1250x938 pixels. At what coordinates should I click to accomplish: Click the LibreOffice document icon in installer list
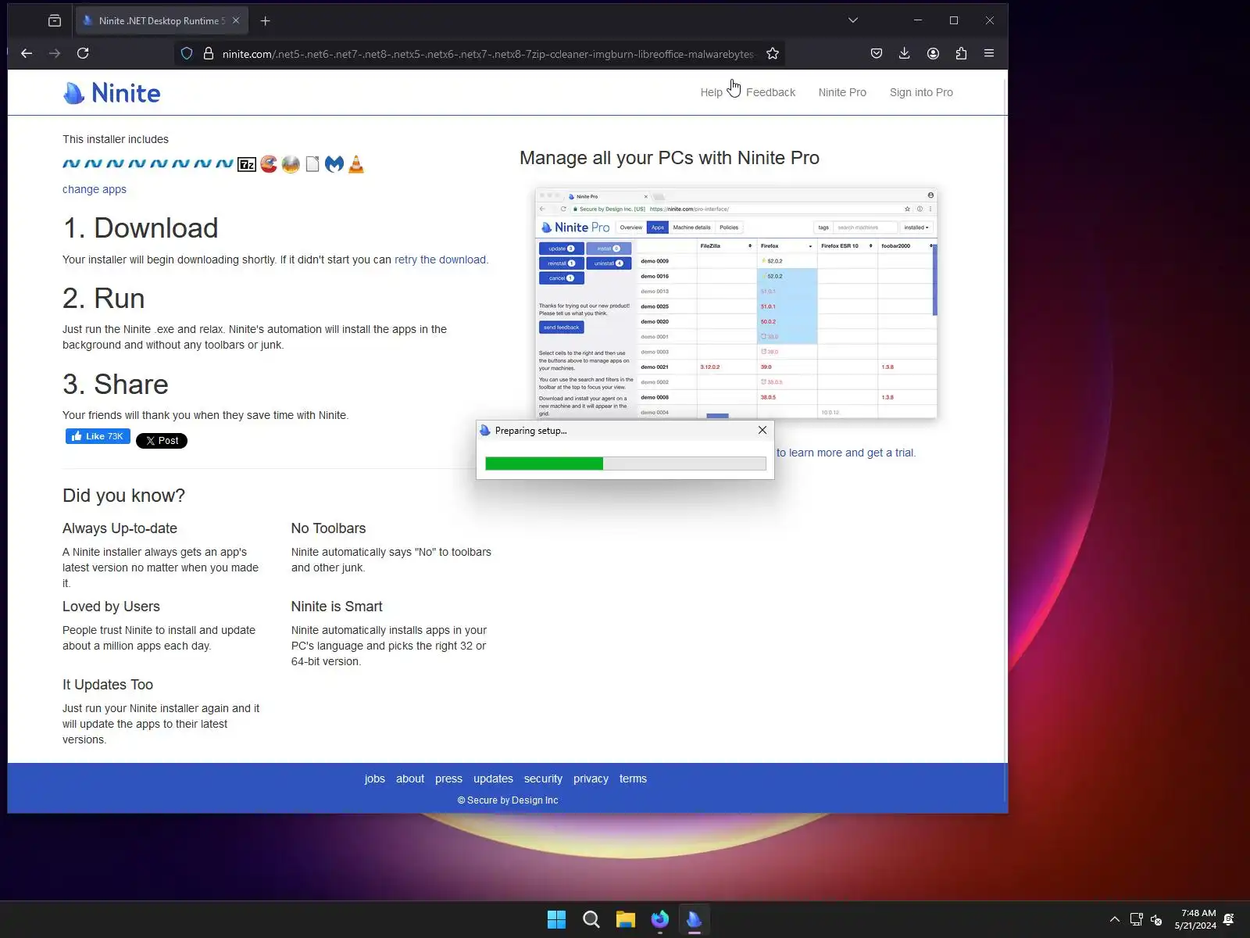coord(312,164)
